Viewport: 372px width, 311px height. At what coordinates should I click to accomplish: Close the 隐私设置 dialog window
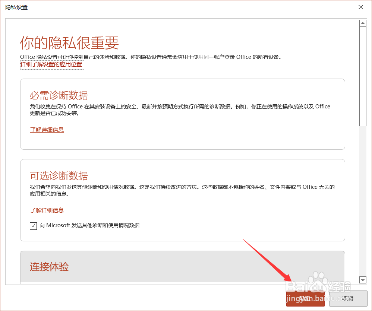[360, 7]
